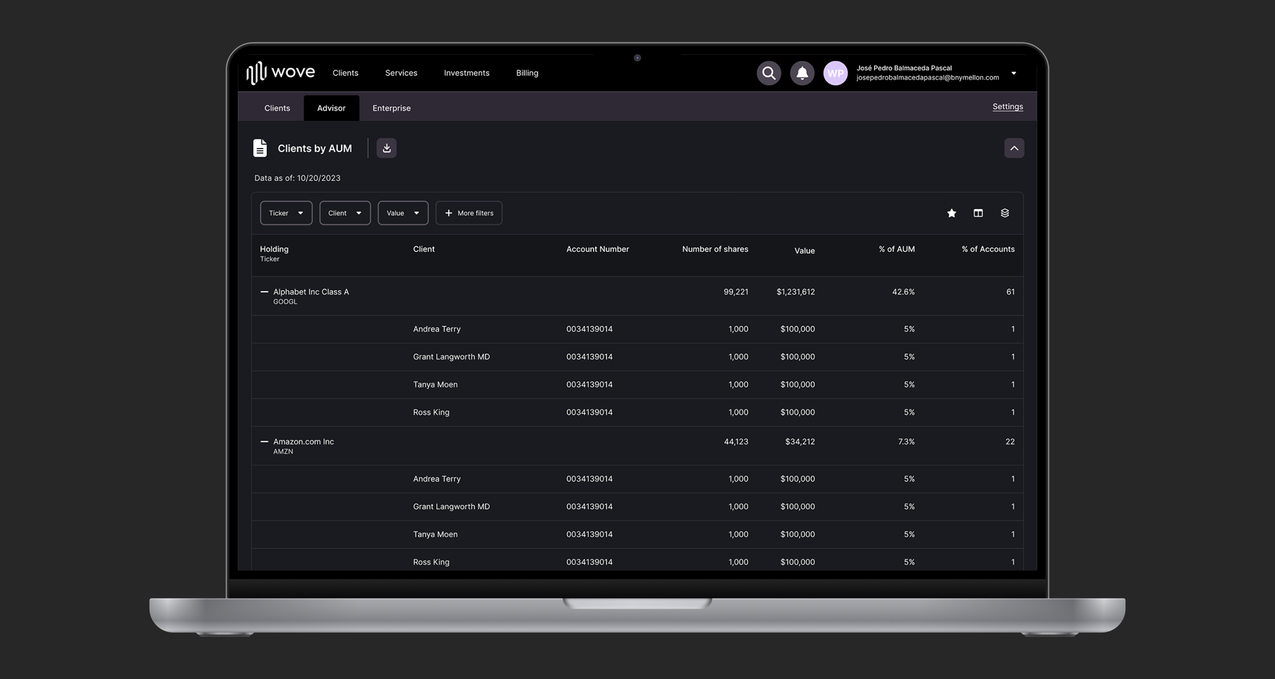Sort by Holding column header
1275x679 pixels.
coord(274,249)
